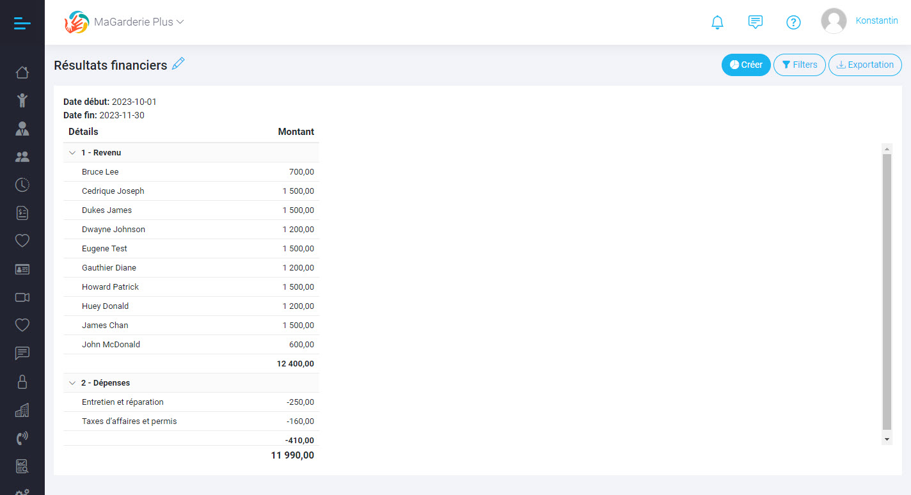Select the children icon in the sidebar
911x495 pixels.
[x=22, y=100]
